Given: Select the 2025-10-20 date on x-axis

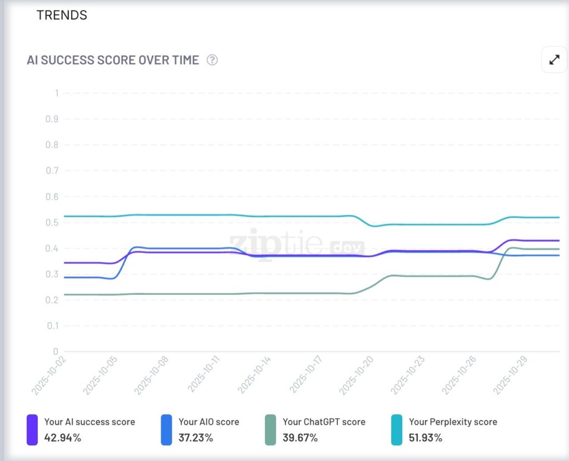Looking at the screenshot, I should [x=357, y=375].
